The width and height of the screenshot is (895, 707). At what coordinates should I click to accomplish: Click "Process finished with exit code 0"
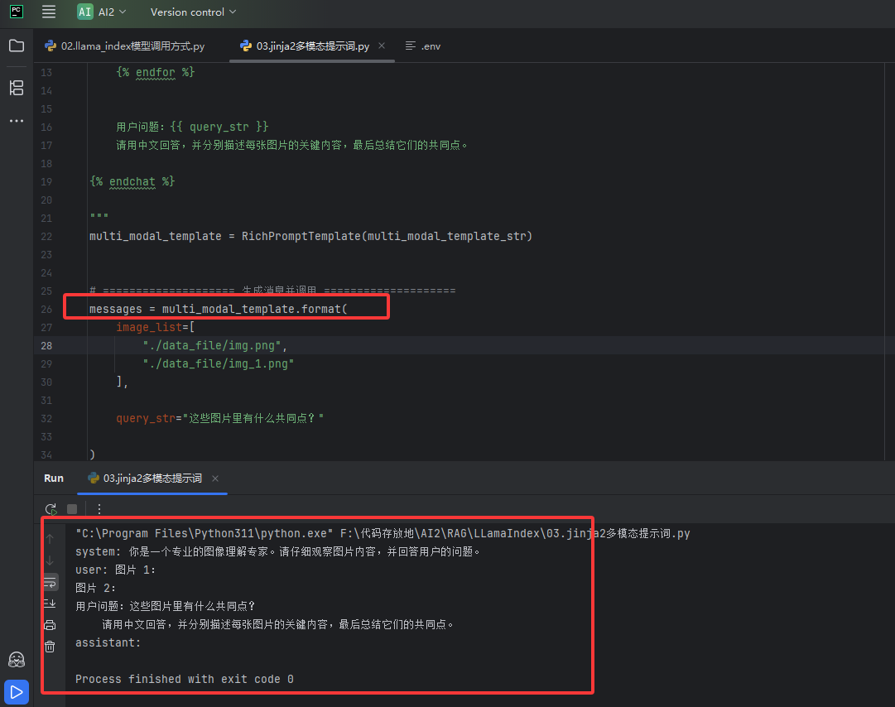[185, 679]
